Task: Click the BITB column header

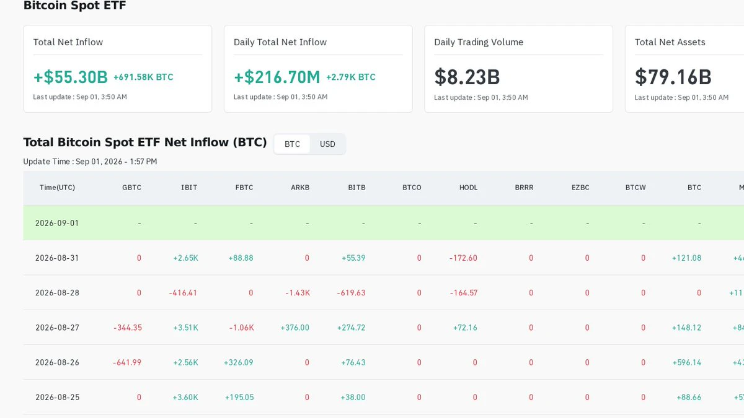Action: [357, 188]
